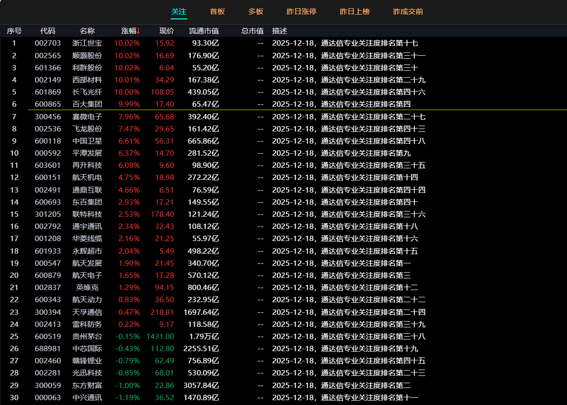Open the 浙江世宝 stock name
The width and height of the screenshot is (567, 405).
pyautogui.click(x=87, y=43)
